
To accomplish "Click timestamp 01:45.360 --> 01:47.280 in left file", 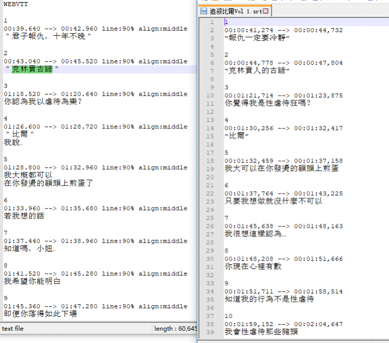I will (x=51, y=307).
